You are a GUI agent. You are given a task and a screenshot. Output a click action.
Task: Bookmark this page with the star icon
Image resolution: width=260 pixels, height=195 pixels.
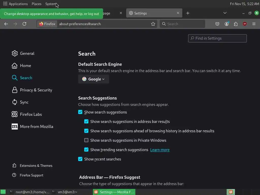(153, 24)
